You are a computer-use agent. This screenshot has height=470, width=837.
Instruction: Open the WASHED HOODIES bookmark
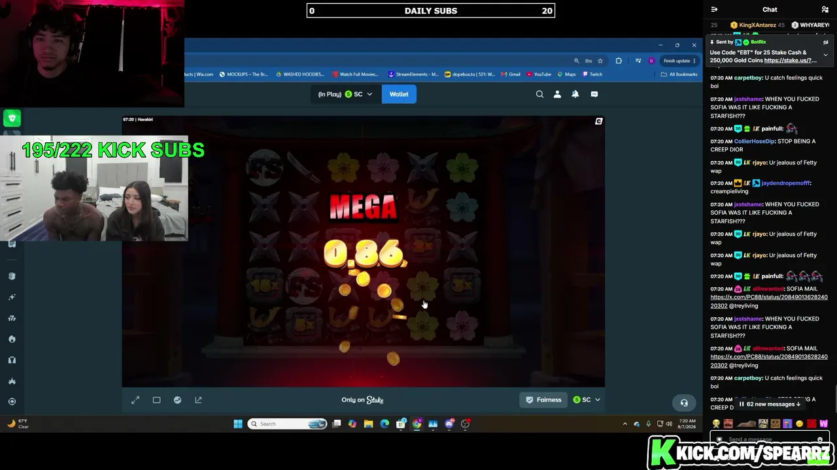coord(300,74)
